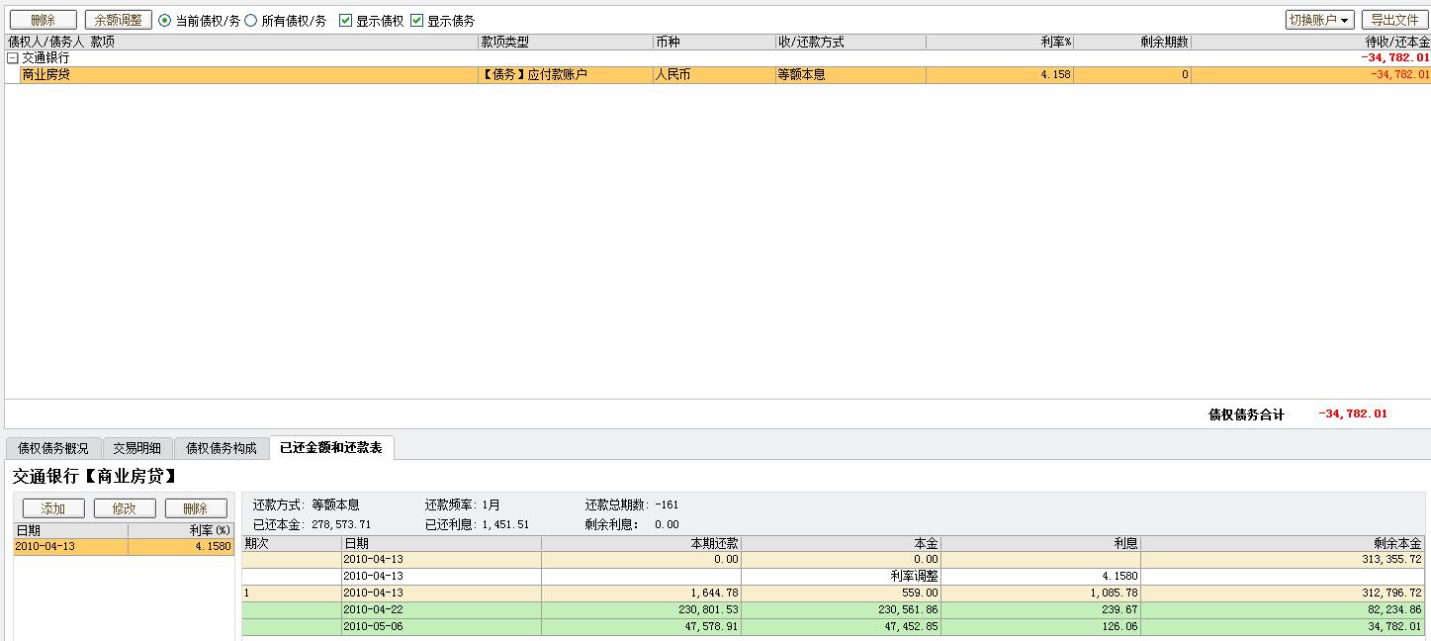Select the 商业房贷 loan row
The image size is (1431, 641).
(x=724, y=75)
